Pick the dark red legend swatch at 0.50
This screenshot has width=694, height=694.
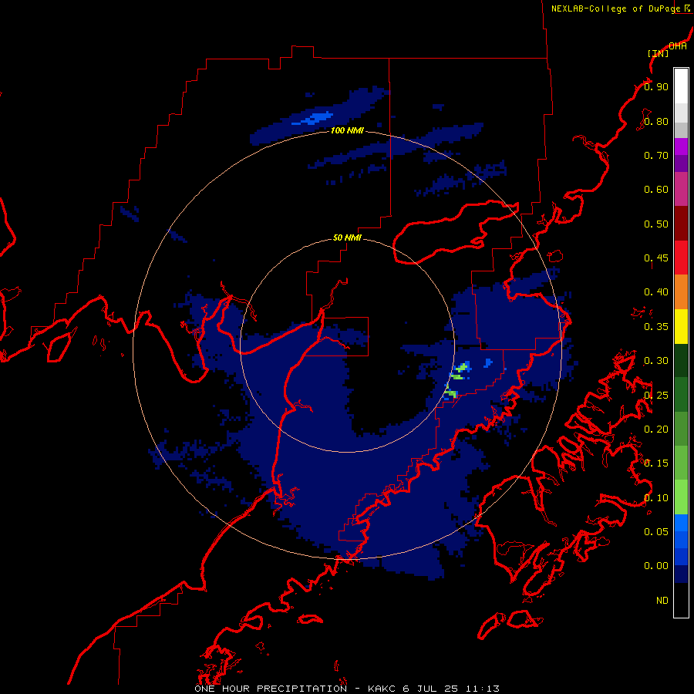coord(681,224)
